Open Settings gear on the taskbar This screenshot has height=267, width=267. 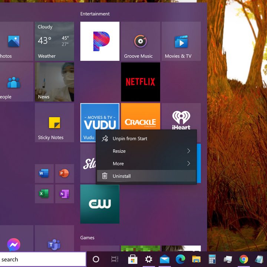tap(148, 259)
